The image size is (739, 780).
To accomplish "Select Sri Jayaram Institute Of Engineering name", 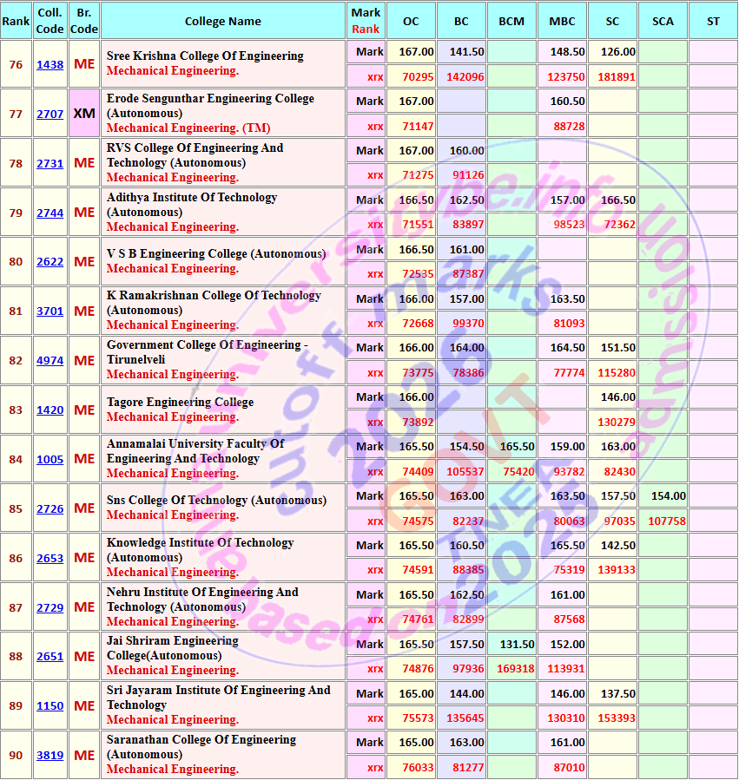I will coord(218,698).
